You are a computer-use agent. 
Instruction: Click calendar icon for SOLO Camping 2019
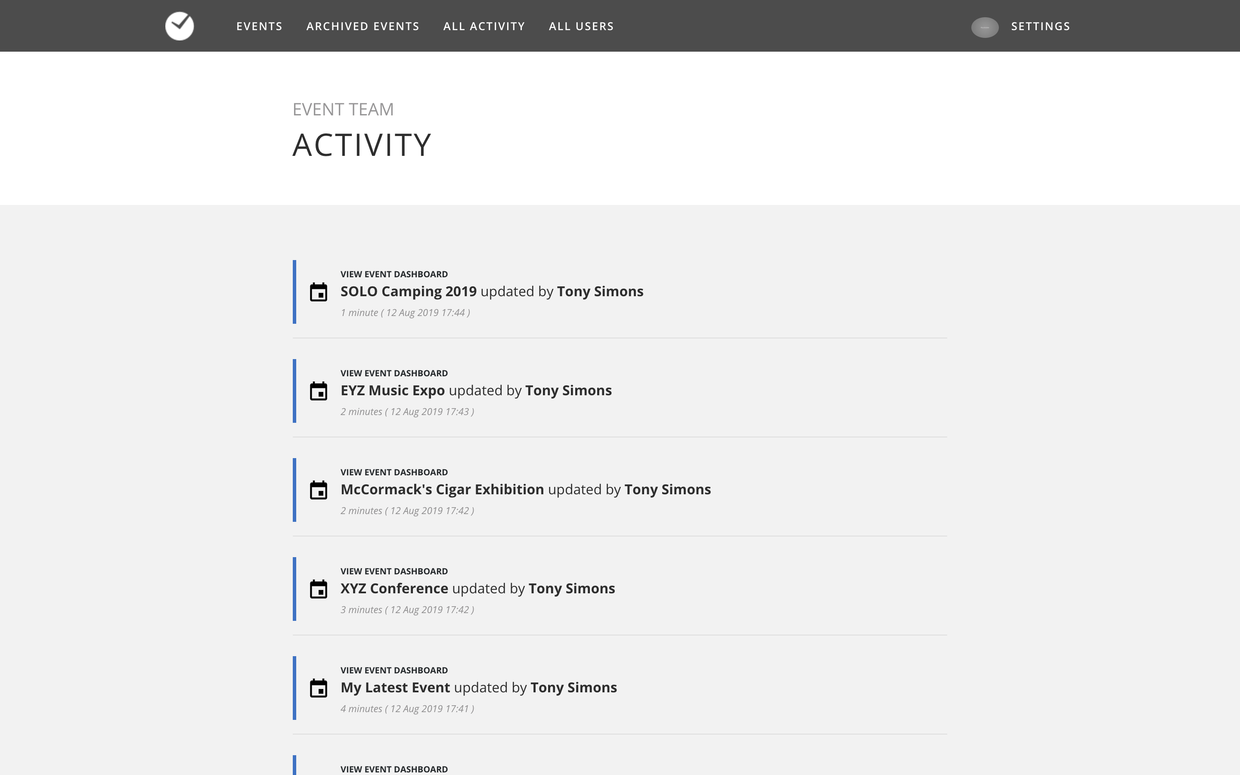(x=318, y=292)
